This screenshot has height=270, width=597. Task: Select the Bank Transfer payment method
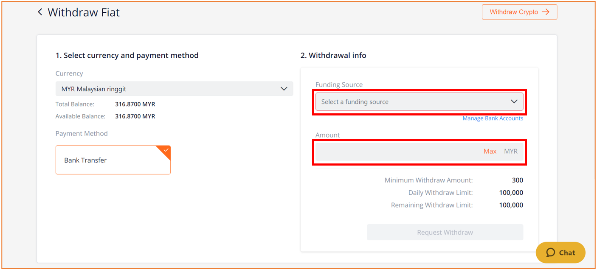pyautogui.click(x=113, y=160)
